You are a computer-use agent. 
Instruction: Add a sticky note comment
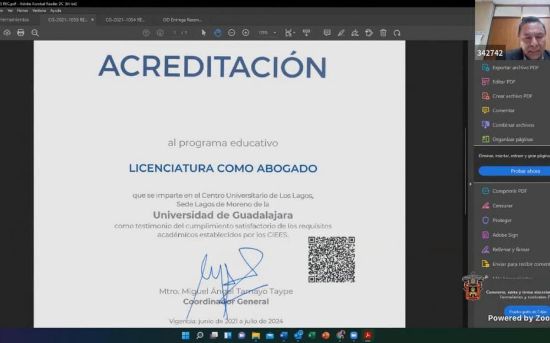click(327, 33)
